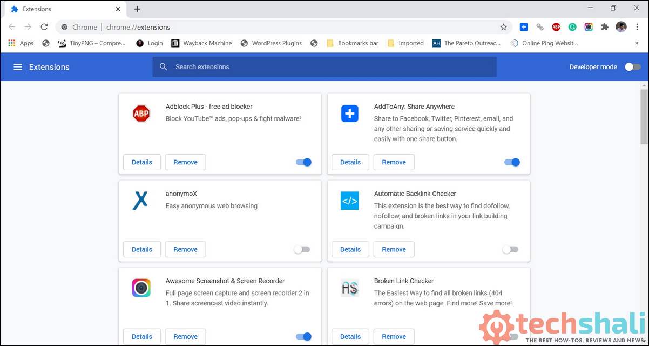The width and height of the screenshot is (649, 346).
Task: Remove the AddToAny extension
Action: (394, 162)
